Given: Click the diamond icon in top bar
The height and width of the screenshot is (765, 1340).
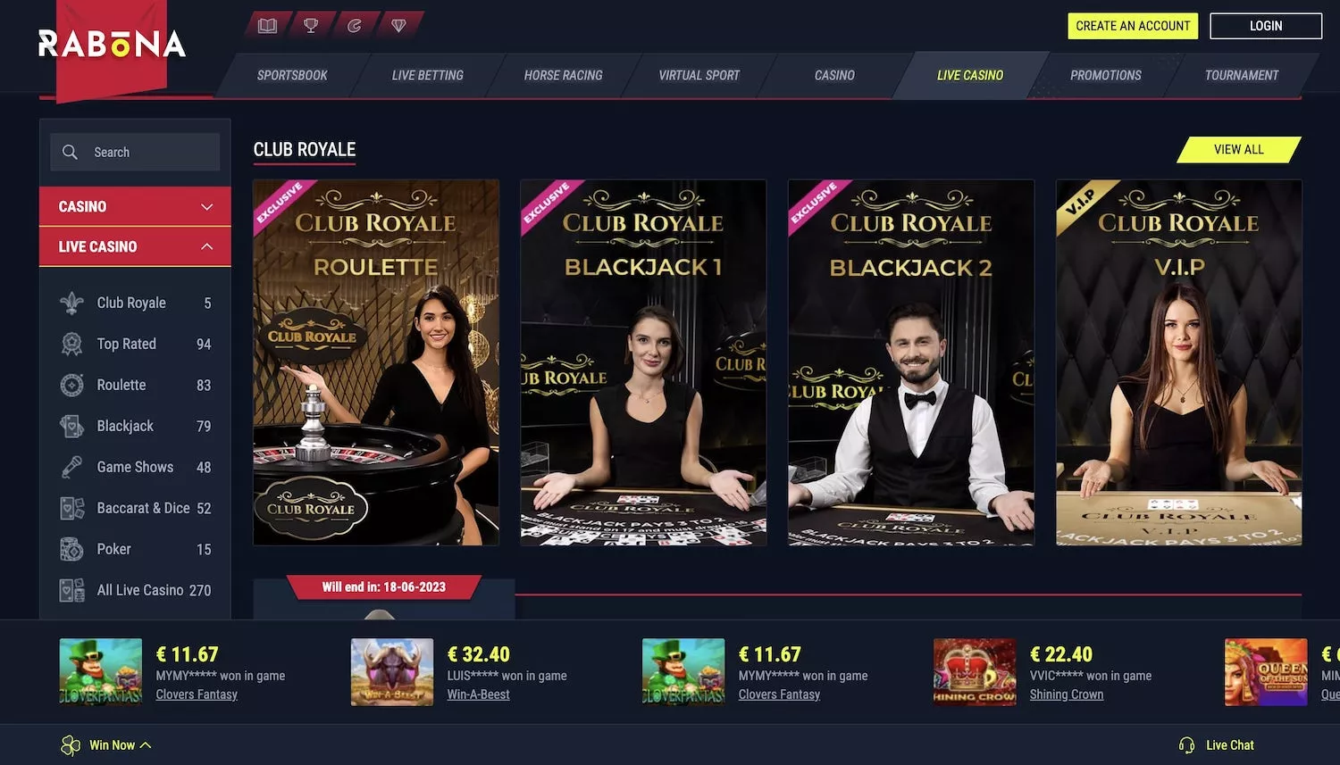Looking at the screenshot, I should point(398,26).
